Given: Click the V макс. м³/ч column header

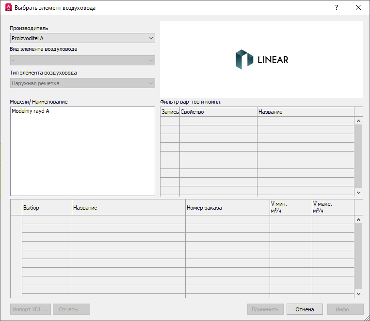Looking at the screenshot, I should point(333,207).
